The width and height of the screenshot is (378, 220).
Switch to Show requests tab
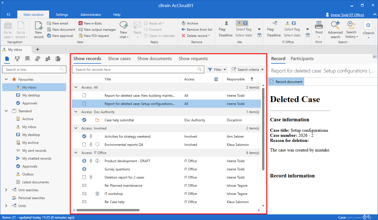pos(193,59)
